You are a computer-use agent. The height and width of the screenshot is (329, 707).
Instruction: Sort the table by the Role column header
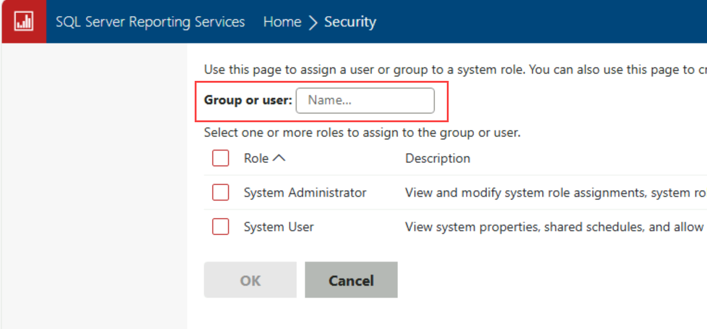[256, 159]
